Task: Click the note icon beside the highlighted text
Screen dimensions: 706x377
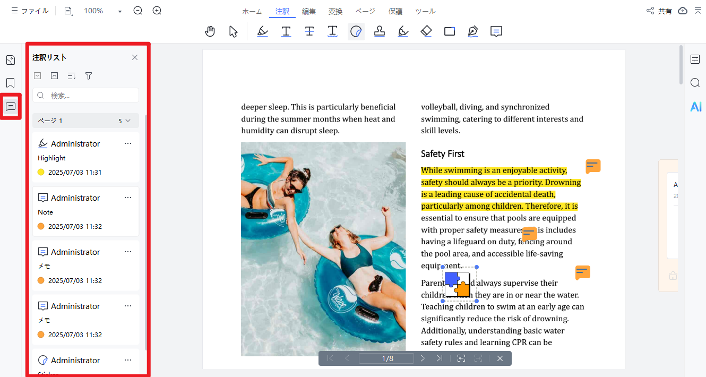Action: pos(593,167)
